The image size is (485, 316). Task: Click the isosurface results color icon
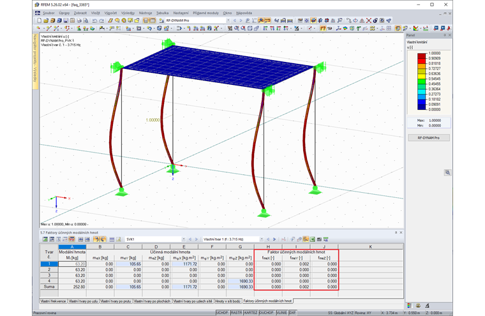click(345, 28)
